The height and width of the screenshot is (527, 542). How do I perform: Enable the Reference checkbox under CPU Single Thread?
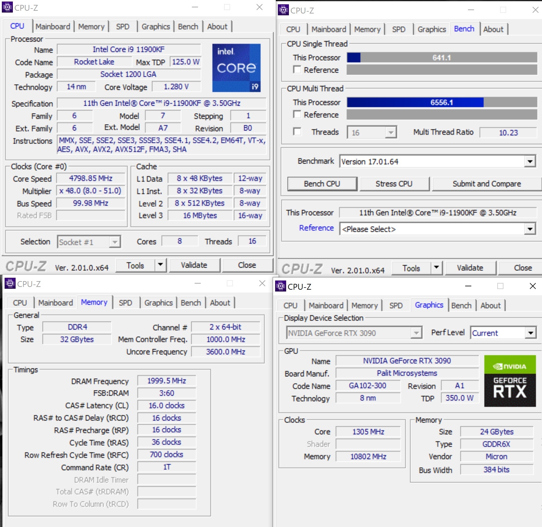coord(297,70)
